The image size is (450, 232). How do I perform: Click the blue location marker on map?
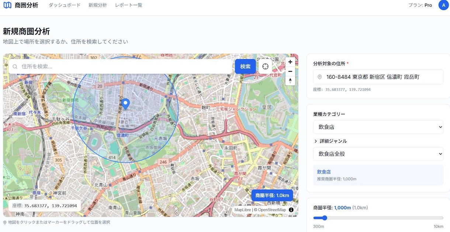click(x=126, y=104)
